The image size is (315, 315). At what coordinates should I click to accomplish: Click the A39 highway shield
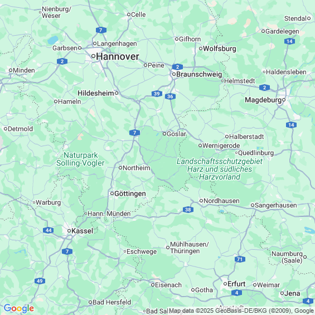click(x=157, y=94)
